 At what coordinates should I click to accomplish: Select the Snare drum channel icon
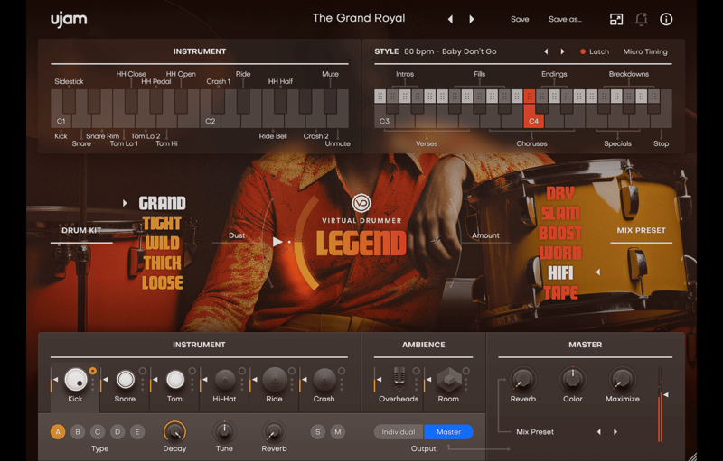point(126,380)
